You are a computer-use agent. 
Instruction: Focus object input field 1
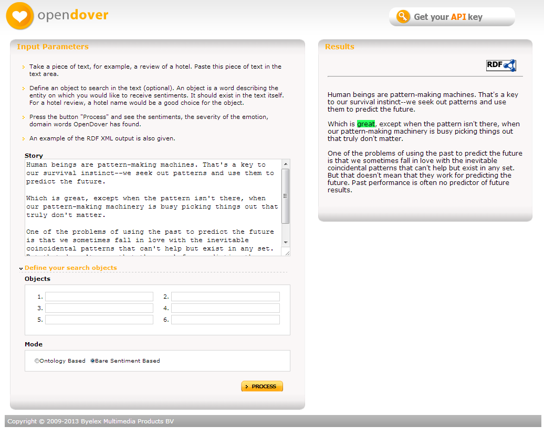99,297
